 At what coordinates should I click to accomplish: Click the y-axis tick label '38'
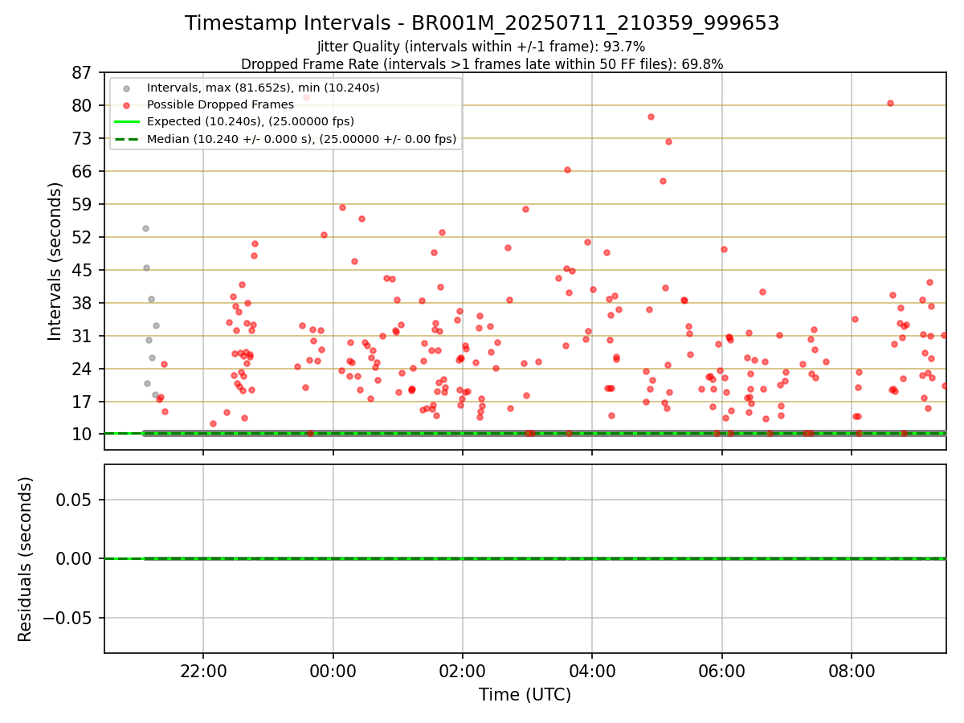[82, 303]
